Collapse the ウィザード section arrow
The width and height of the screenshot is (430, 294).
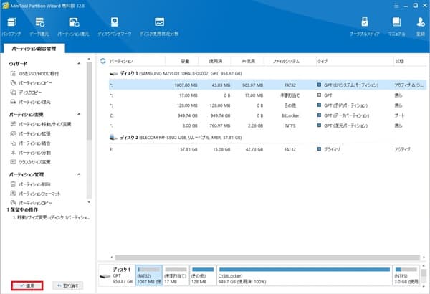click(79, 63)
